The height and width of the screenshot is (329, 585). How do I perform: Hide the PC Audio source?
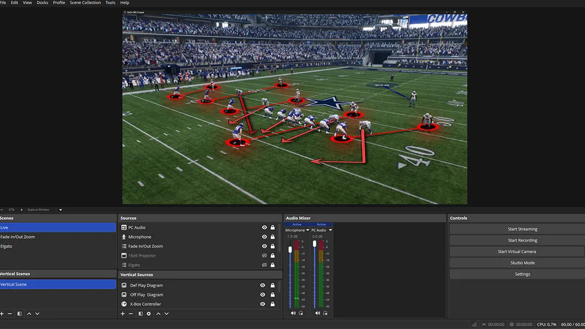264,227
